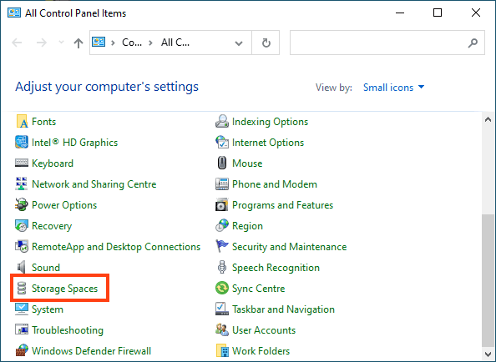Go up one folder level
496x362 pixels.
click(78, 43)
